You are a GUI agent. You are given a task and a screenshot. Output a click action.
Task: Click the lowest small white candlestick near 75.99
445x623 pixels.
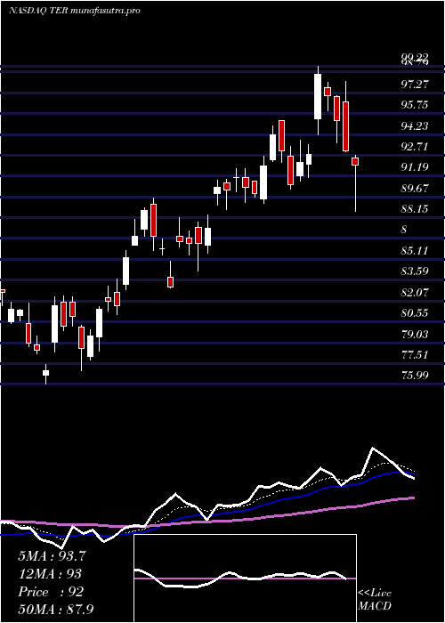[45, 373]
